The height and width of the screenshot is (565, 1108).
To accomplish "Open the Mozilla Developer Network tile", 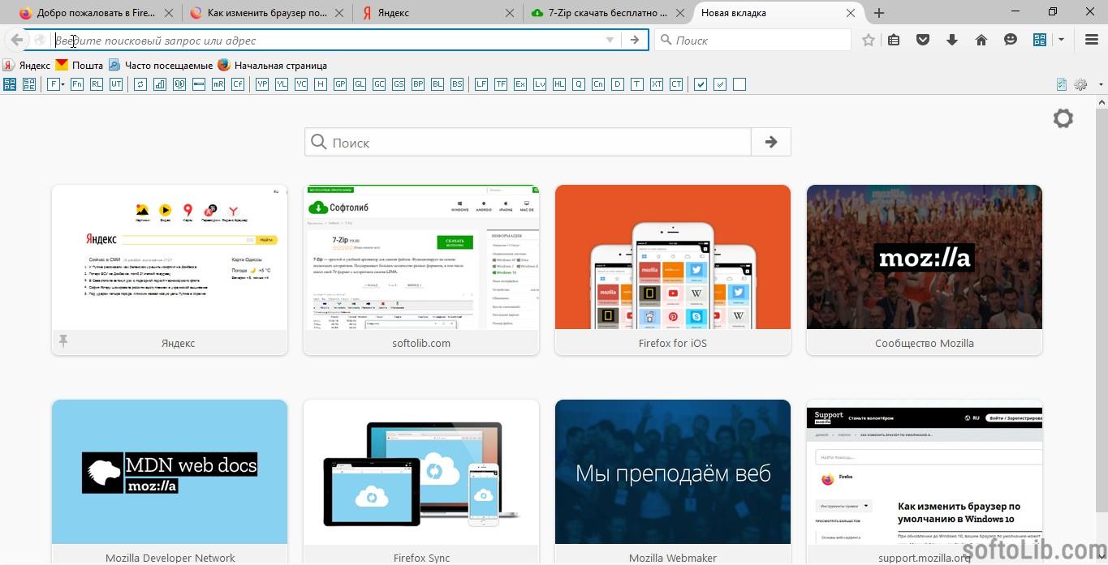I will (x=170, y=482).
